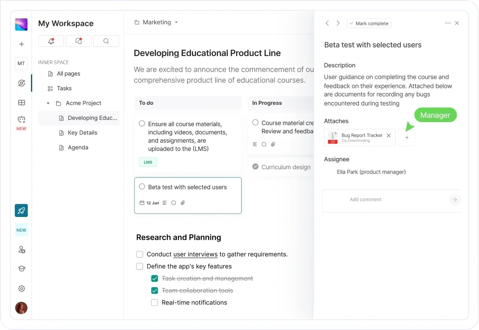Screen dimensions: 479x330
Task: Uncheck the completed Curriculum design task
Action: point(255,167)
